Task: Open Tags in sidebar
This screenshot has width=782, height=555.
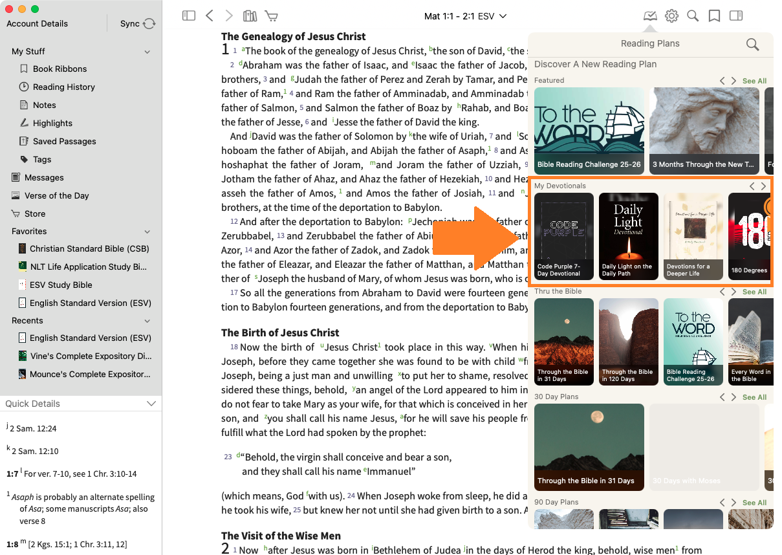Action: pos(42,159)
